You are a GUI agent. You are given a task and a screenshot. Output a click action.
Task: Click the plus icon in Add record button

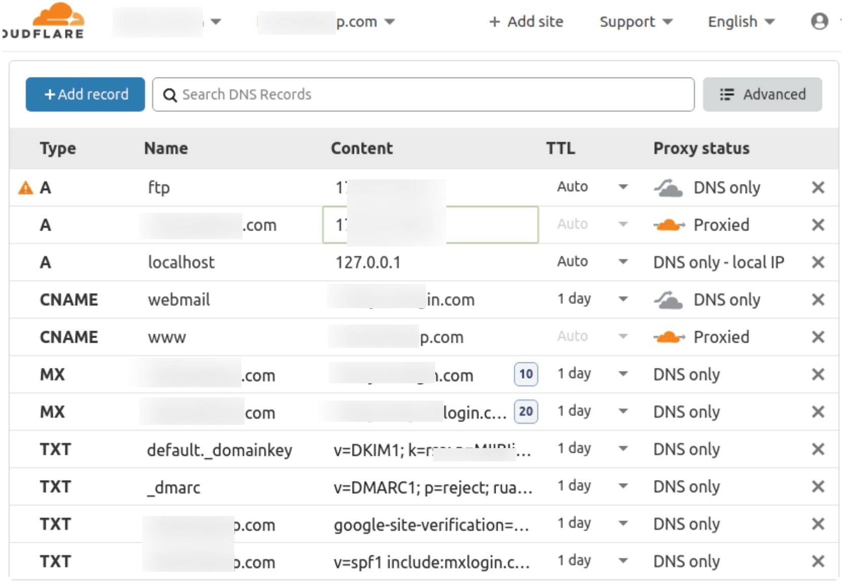[x=49, y=94]
